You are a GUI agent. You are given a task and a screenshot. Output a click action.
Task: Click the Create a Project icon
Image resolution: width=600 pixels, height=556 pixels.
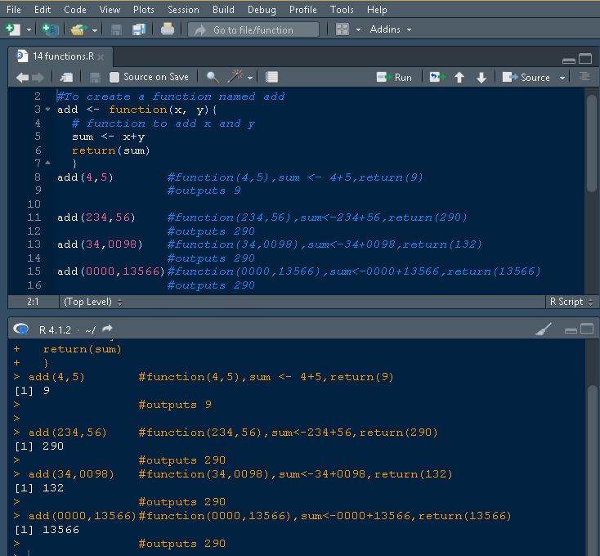pos(50,29)
